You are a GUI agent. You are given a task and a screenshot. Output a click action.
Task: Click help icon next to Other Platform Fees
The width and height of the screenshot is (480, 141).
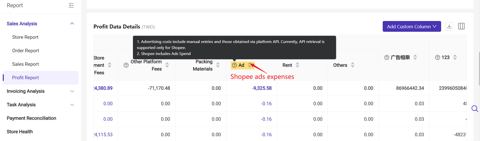pos(126,65)
